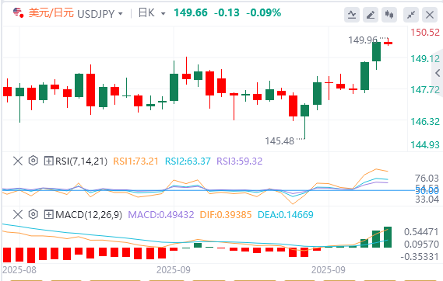Image resolution: width=443 pixels, height=281 pixels.
Task: Click the MACD(12,26,9) label
Action: click(89, 215)
